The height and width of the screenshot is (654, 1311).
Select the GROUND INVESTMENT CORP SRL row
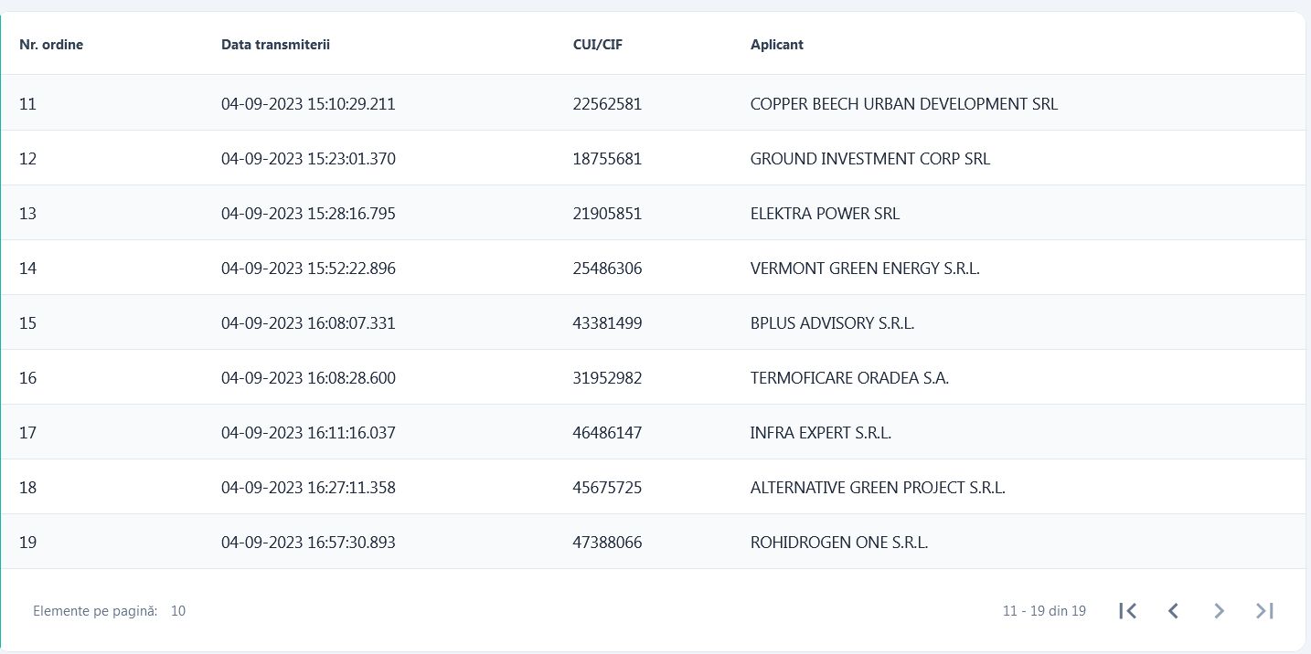coord(869,159)
